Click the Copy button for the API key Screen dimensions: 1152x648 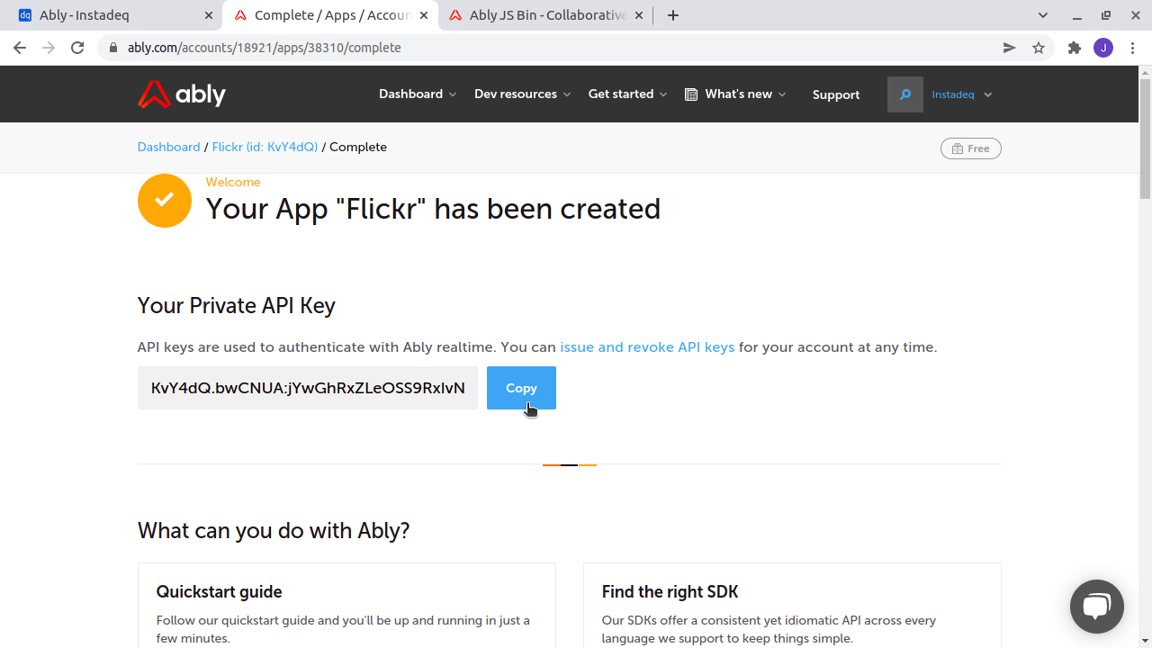coord(521,388)
